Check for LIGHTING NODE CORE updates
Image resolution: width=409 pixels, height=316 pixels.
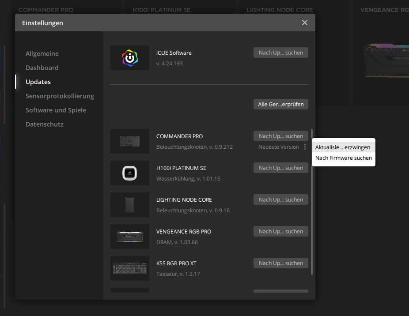pos(280,200)
